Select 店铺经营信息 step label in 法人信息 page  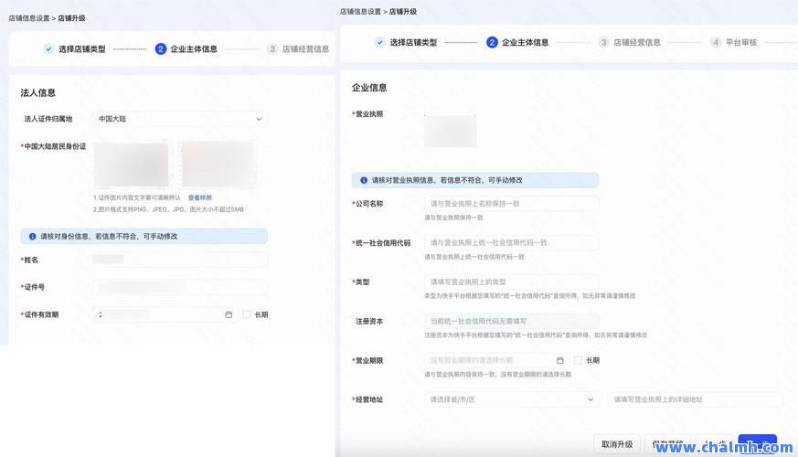tap(305, 48)
